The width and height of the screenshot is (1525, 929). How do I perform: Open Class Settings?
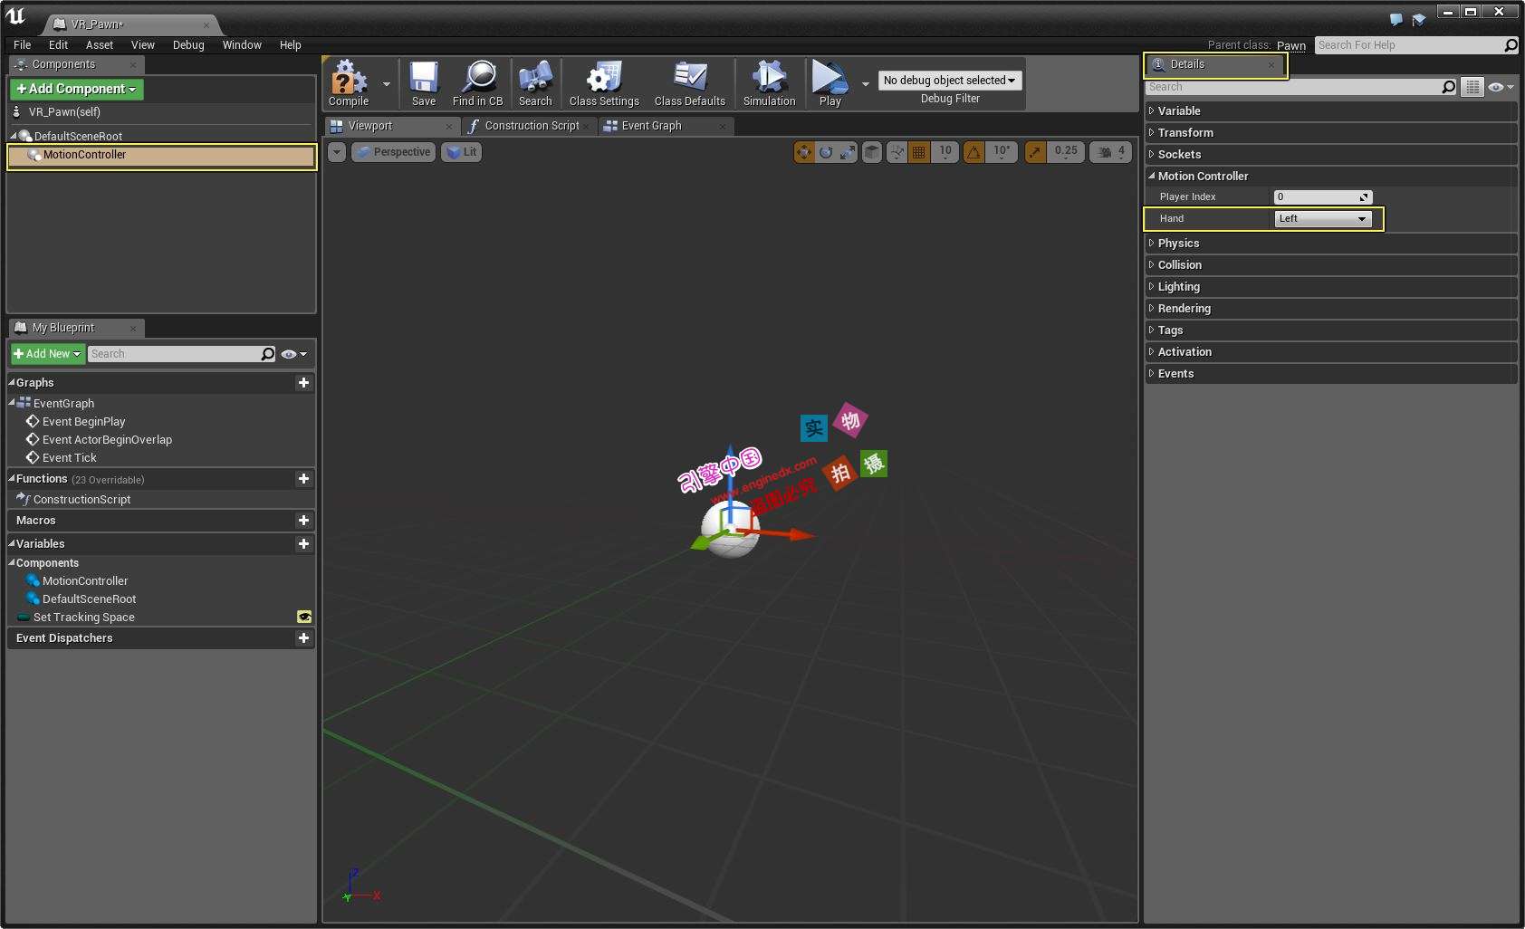604,83
